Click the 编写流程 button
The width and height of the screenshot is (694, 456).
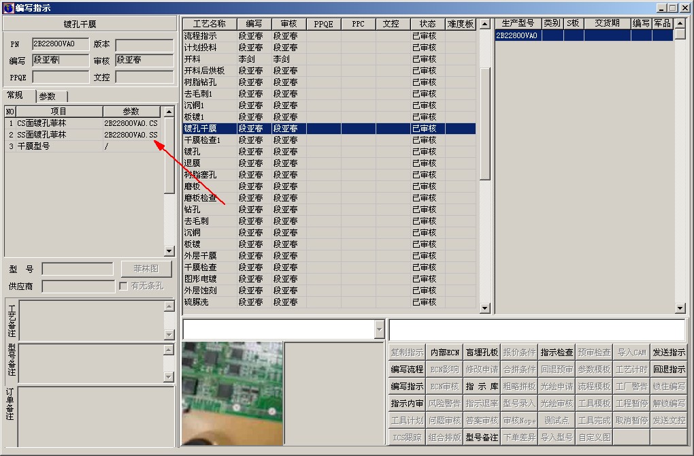pos(407,370)
